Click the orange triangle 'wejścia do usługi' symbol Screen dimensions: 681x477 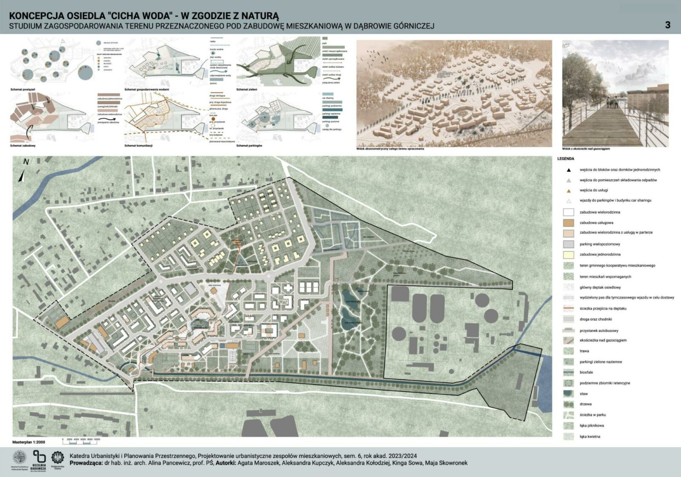point(568,190)
